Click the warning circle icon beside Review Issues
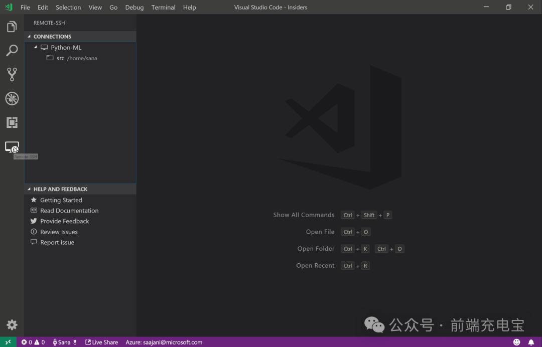Viewport: 542px width, 347px height. (34, 232)
